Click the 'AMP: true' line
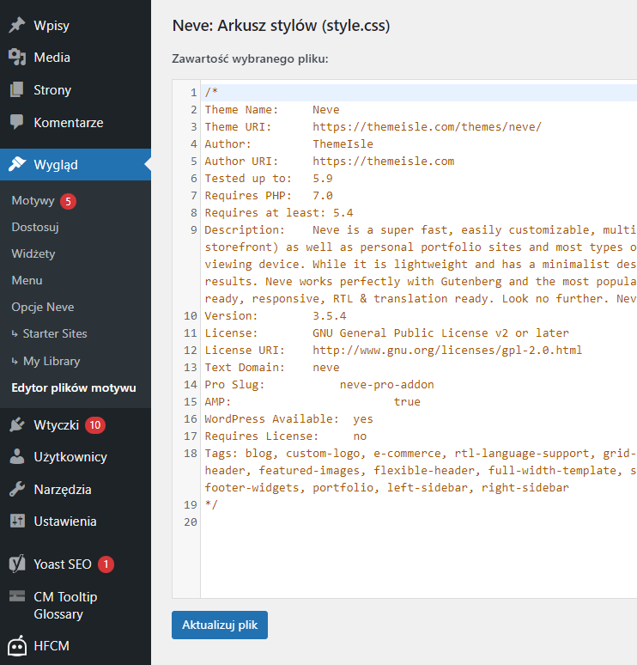The image size is (637, 665). [312, 401]
